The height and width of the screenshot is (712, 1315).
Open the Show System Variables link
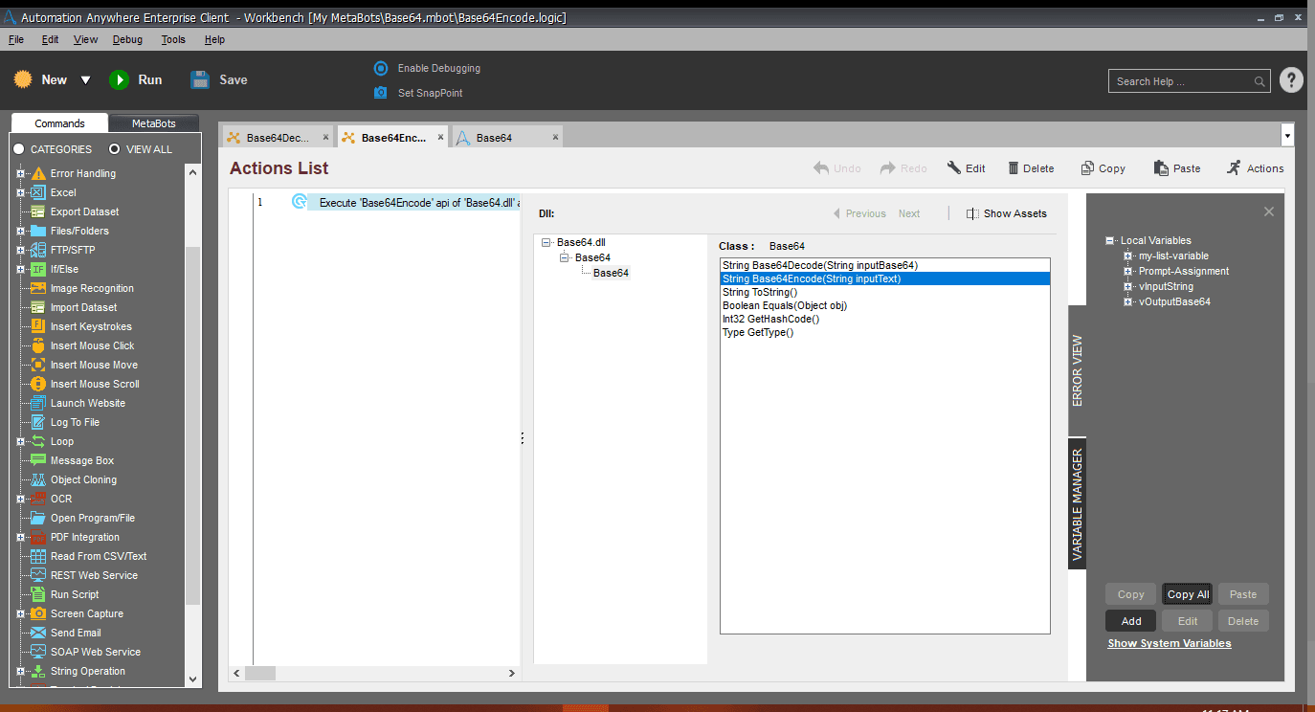[1170, 643]
